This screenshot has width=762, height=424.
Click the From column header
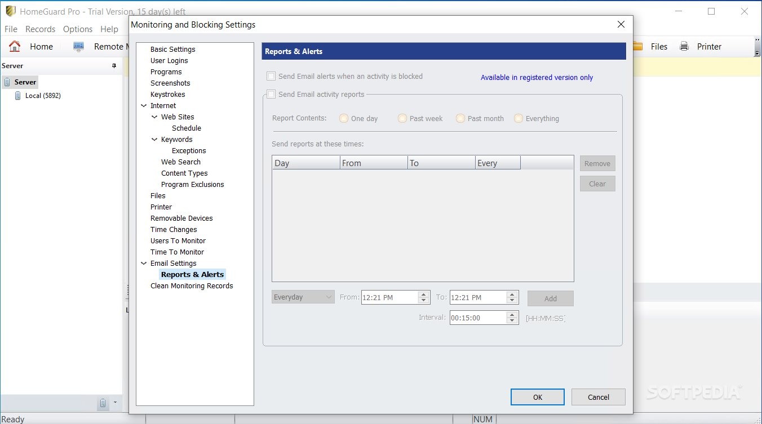pyautogui.click(x=374, y=163)
